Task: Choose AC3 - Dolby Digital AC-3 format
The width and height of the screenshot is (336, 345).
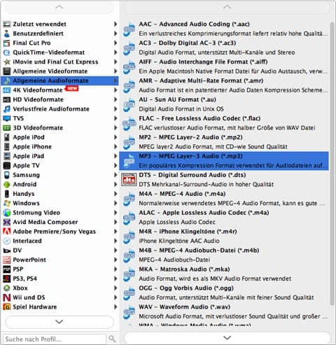Action: coord(224,48)
